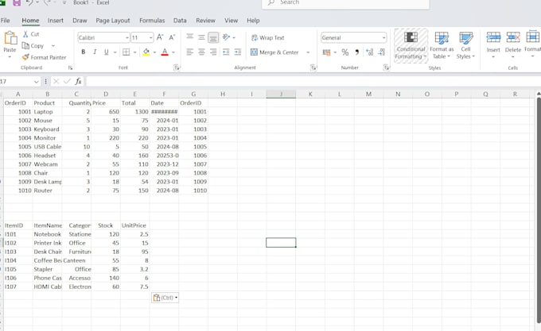The width and height of the screenshot is (541, 331).
Task: Open the Font settings dialog launcher
Action: click(177, 67)
